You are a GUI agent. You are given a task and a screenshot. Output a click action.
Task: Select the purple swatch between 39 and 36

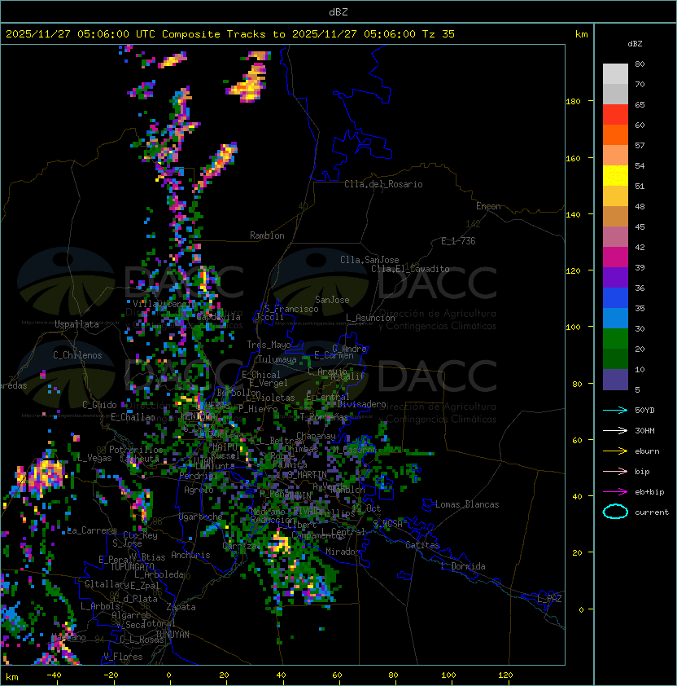pos(615,277)
